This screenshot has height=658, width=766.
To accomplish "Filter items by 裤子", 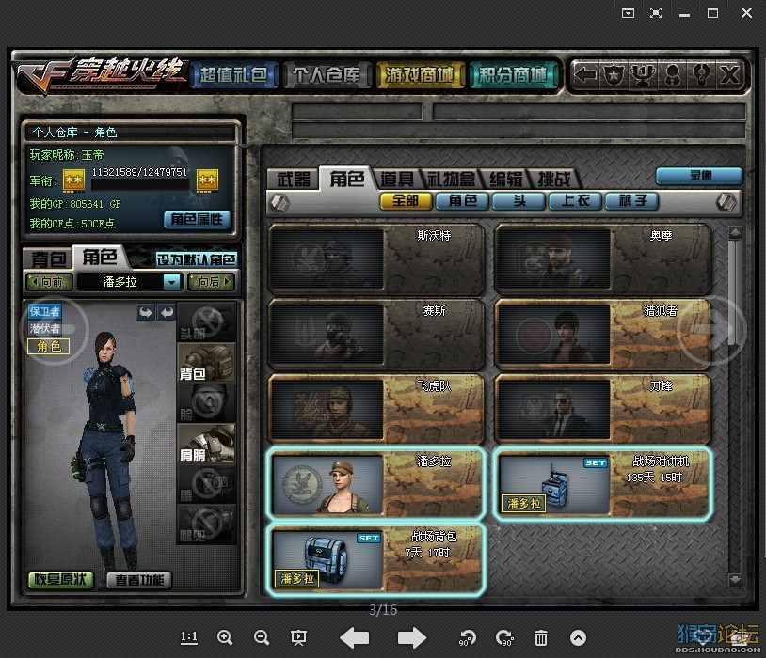I will coord(631,201).
